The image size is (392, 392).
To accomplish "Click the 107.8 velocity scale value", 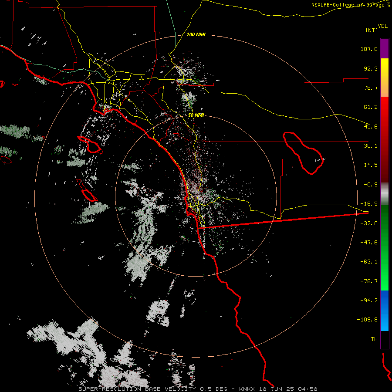I will click(369, 49).
